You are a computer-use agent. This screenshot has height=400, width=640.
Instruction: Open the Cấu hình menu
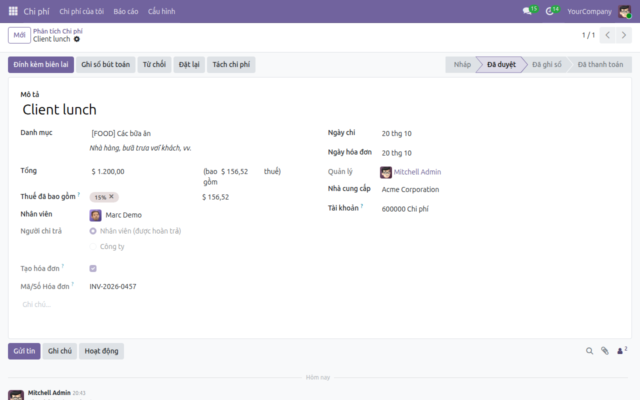click(161, 11)
